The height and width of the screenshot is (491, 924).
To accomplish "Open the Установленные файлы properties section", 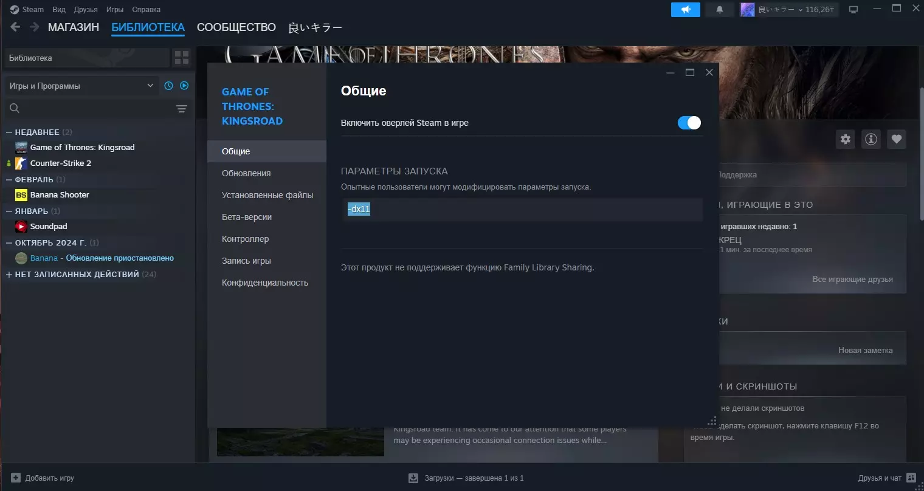I will coord(267,195).
